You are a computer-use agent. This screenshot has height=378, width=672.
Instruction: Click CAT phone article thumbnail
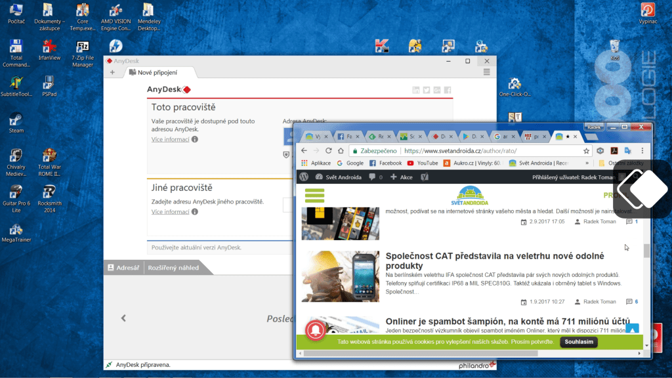point(341,276)
